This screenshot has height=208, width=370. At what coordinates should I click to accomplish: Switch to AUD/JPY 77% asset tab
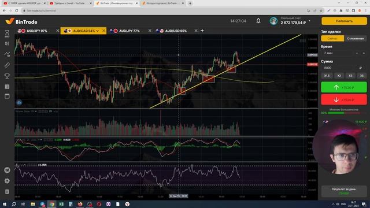tap(129, 31)
